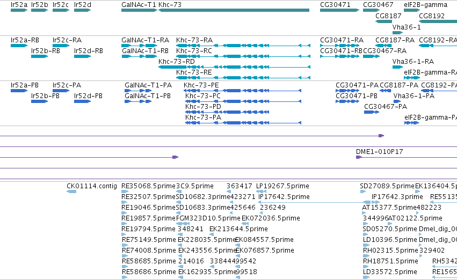Select the CG8187 gene label
The image size is (457, 280).
(388, 16)
